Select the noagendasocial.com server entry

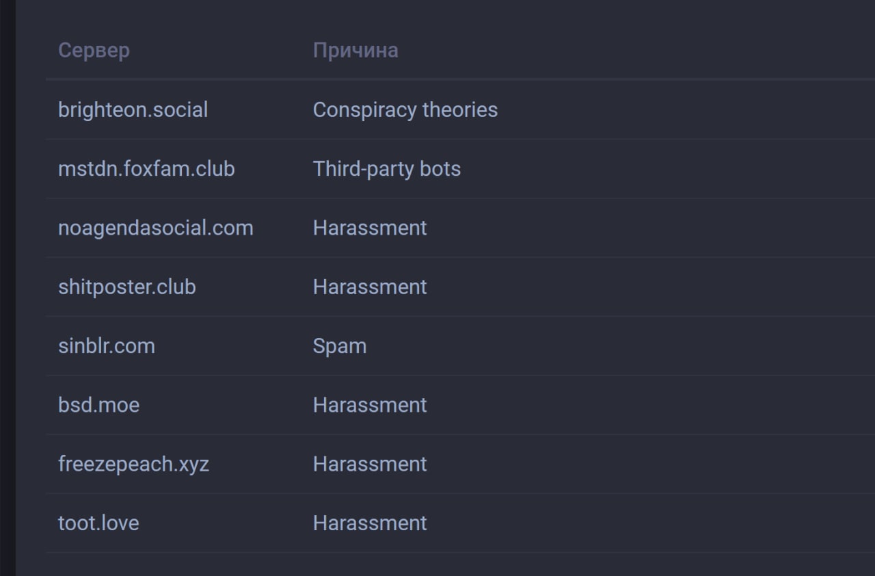(x=156, y=228)
